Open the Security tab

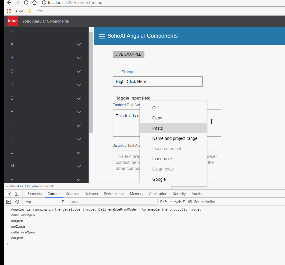pos(179,194)
